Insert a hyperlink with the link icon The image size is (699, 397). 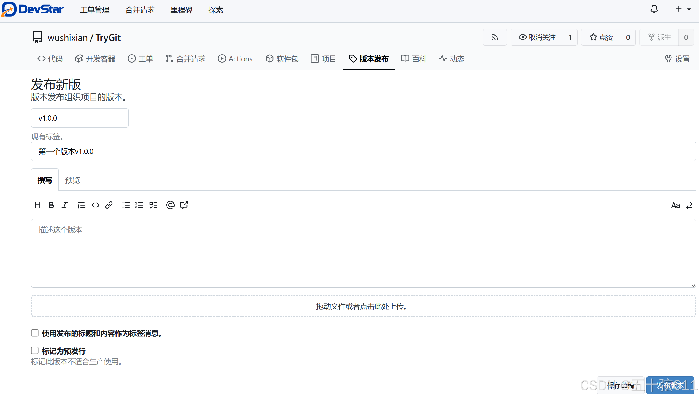click(x=109, y=205)
